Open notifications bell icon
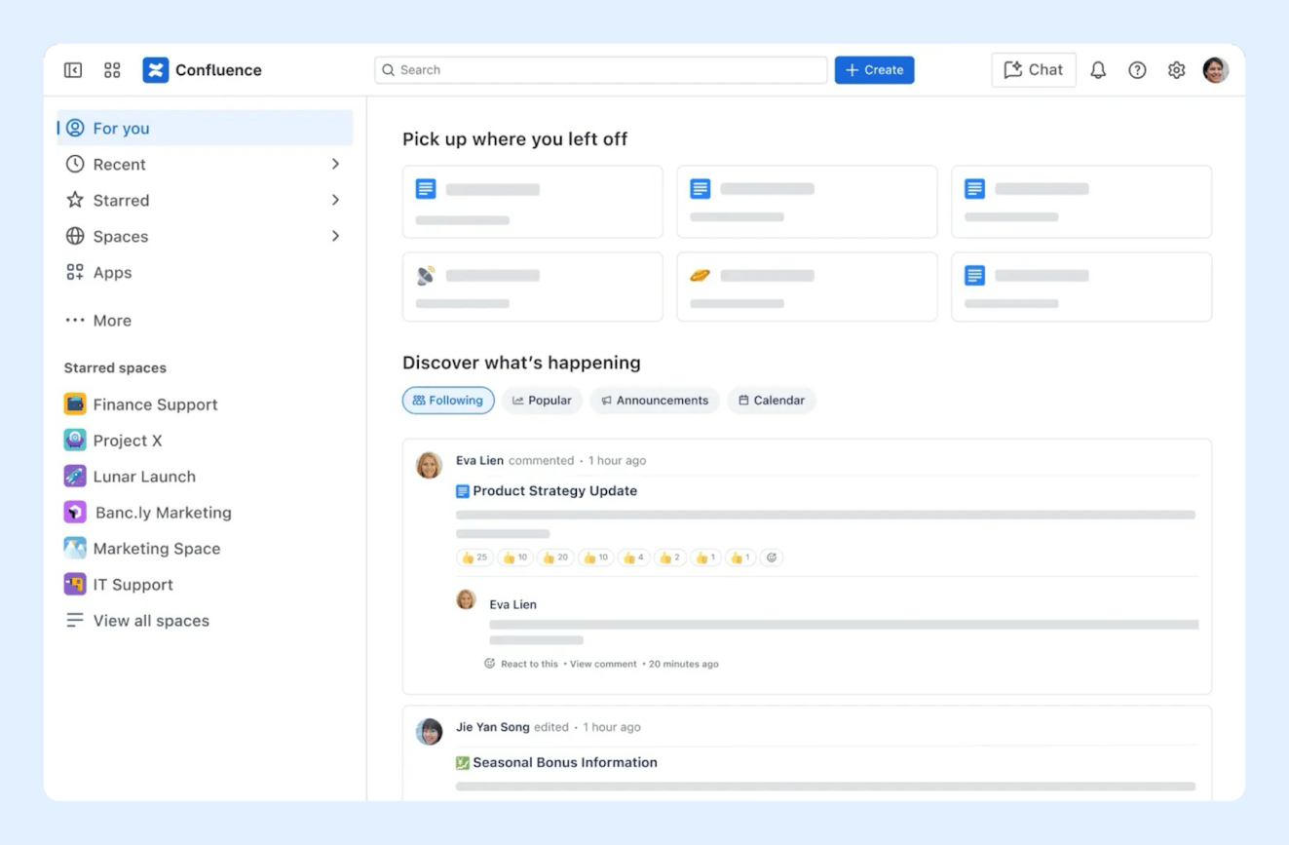The image size is (1289, 845). point(1098,70)
